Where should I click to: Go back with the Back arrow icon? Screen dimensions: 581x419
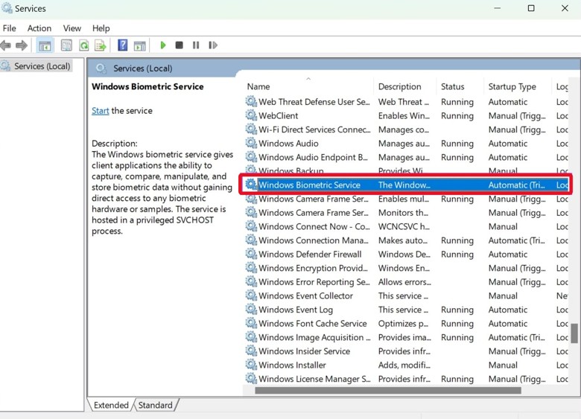(x=5, y=45)
